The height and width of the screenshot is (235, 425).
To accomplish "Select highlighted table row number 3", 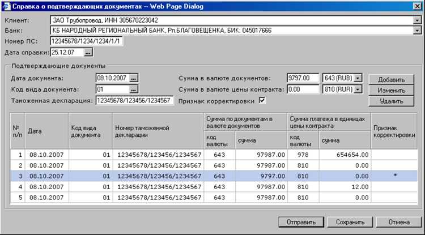I will click(x=214, y=176).
